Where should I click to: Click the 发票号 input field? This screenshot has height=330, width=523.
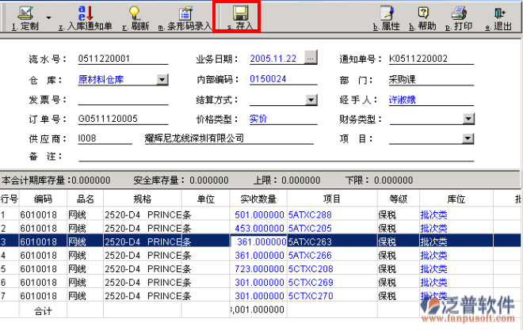click(123, 99)
